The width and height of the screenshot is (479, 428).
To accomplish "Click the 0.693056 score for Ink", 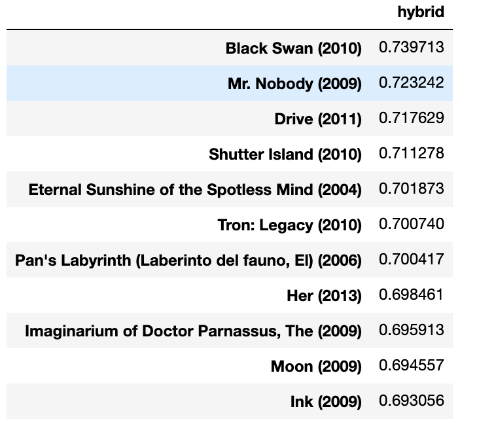I will pos(411,401).
